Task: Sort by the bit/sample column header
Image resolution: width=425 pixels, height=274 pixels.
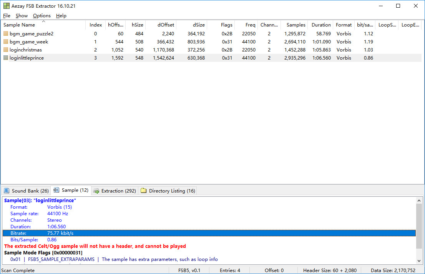Action: point(365,25)
